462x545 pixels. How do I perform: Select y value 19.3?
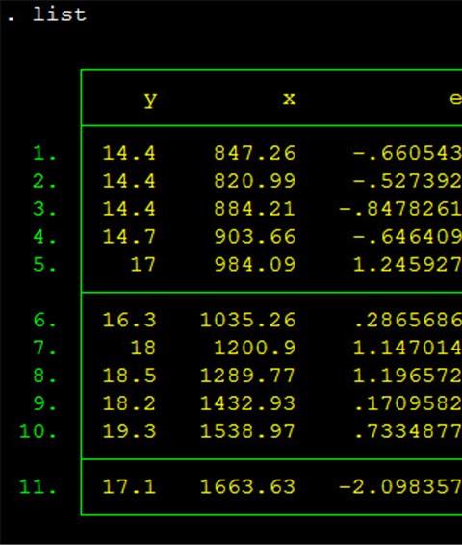point(129,431)
